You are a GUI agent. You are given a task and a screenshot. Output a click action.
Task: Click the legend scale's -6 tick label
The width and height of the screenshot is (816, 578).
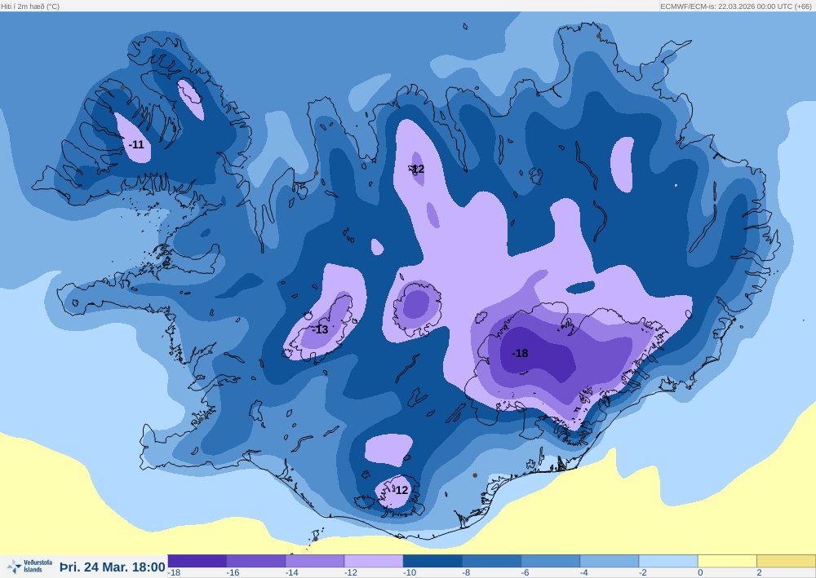click(525, 573)
